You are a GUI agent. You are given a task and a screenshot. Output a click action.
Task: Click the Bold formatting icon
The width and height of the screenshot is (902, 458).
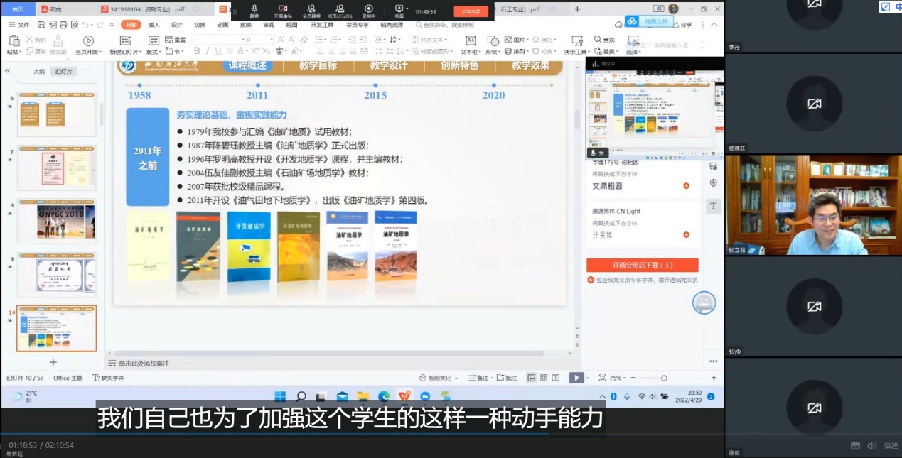(197, 50)
